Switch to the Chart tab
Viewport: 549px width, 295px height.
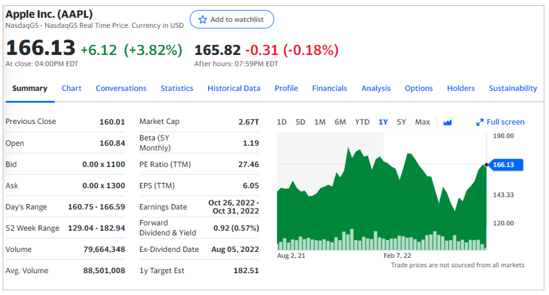[x=72, y=88]
